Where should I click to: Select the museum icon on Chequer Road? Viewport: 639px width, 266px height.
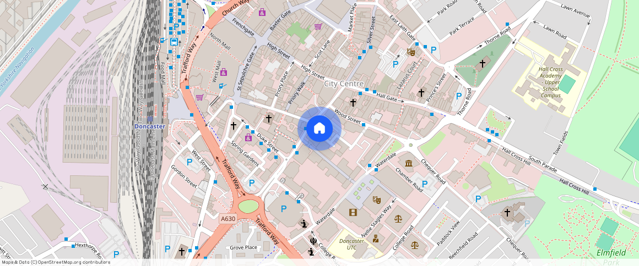pos(408,164)
